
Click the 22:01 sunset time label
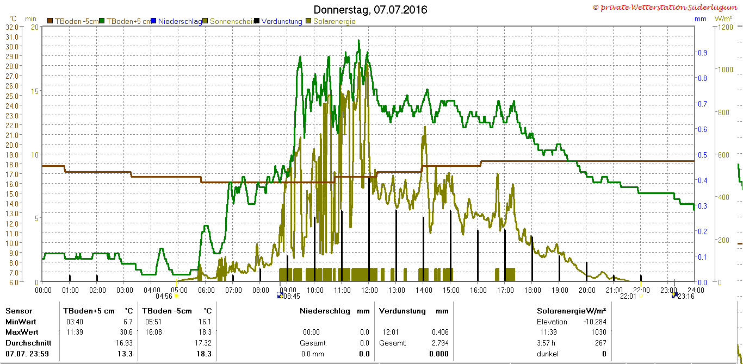628,296
